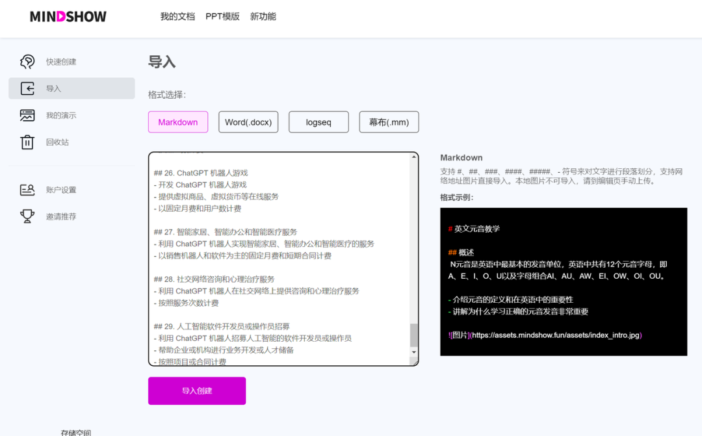Click the 我的演示 presentations icon
Viewport: 702px width, 436px height.
pos(27,114)
